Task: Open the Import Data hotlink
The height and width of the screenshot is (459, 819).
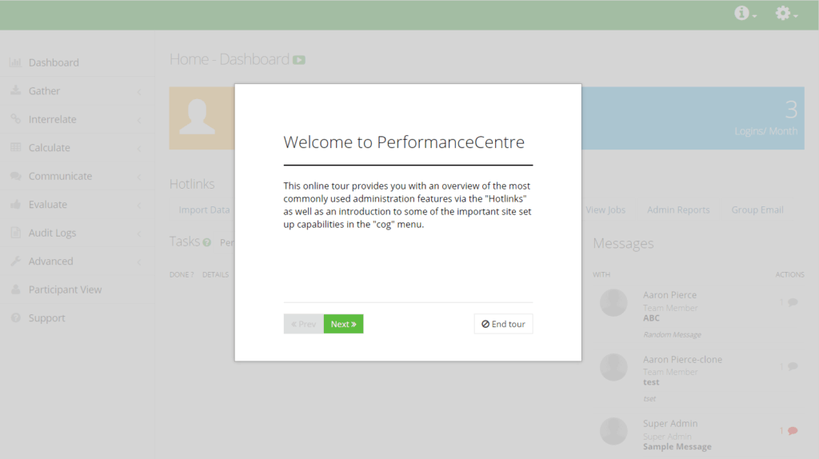Action: tap(204, 210)
